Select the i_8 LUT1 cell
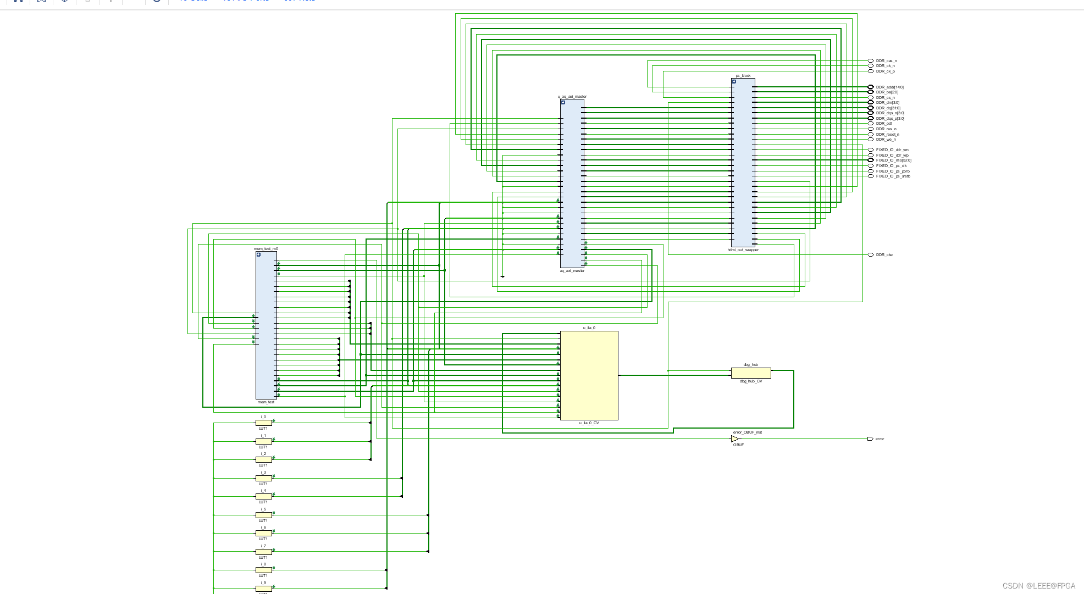The height and width of the screenshot is (594, 1084). click(x=263, y=570)
